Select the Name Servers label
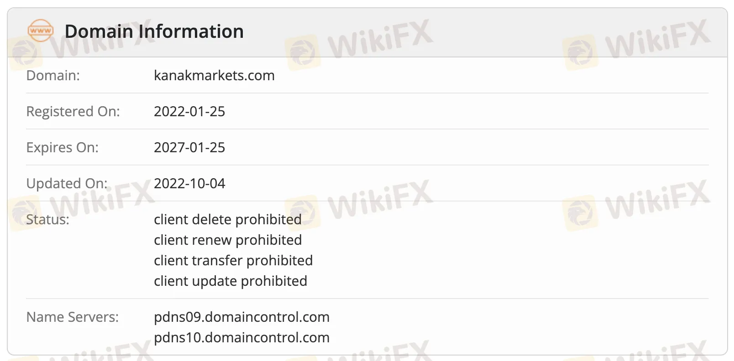The width and height of the screenshot is (734, 361). coord(72,317)
